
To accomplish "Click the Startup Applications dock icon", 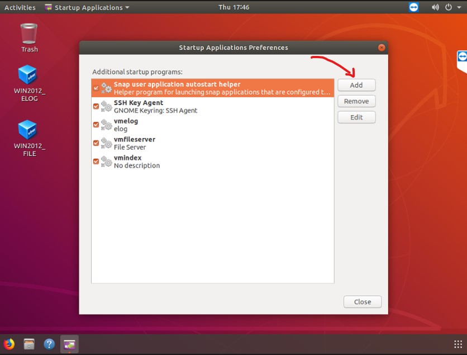I will tap(69, 344).
